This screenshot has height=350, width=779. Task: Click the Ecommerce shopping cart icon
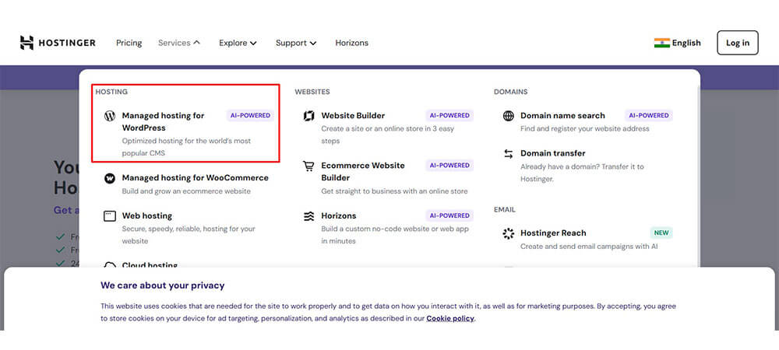click(309, 166)
